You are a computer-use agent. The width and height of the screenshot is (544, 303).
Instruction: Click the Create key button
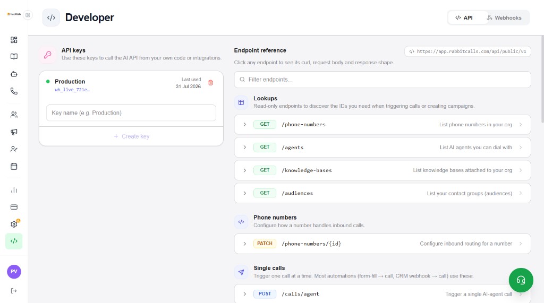(x=131, y=136)
